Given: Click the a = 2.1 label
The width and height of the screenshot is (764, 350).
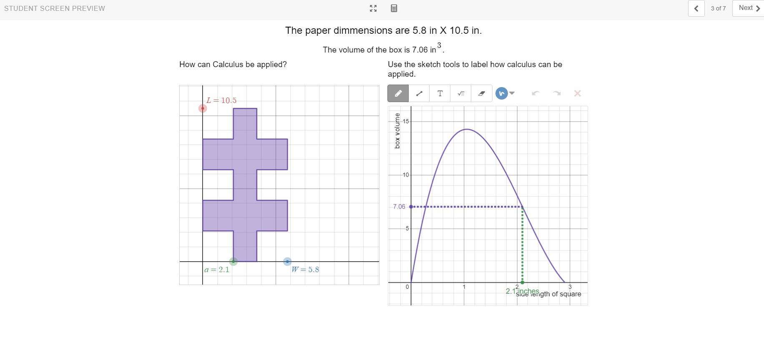Looking at the screenshot, I should click(217, 270).
